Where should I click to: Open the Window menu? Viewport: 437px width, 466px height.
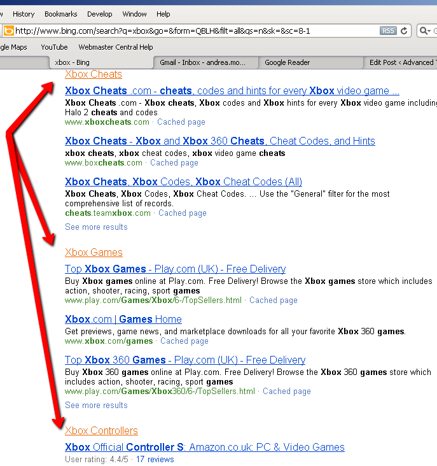[x=134, y=14]
